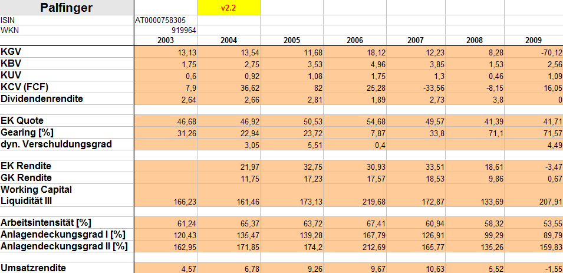Select the WKN label cell

67,30
